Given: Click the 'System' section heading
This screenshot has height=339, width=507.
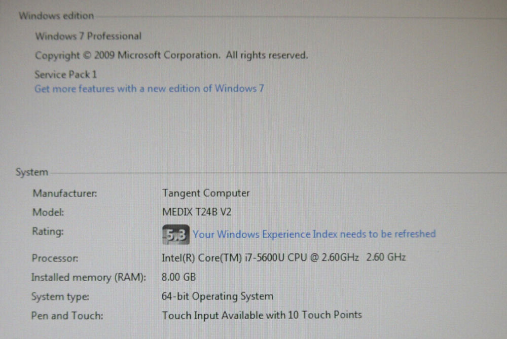Looking at the screenshot, I should pos(32,172).
